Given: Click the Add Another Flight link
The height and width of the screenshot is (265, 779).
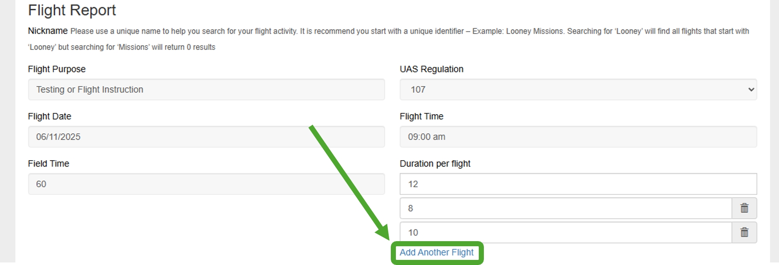Looking at the screenshot, I should coord(436,253).
